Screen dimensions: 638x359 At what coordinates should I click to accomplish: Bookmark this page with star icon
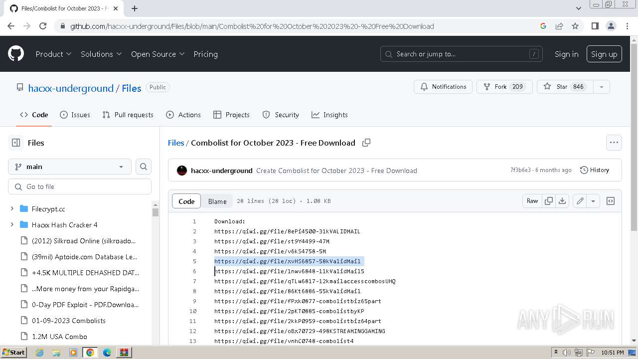[575, 26]
